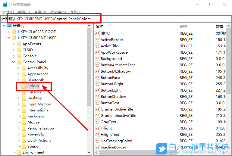The height and width of the screenshot is (156, 232).
Task: Click the ab icon beside ActiveBorder value
Action: coord(97,39)
